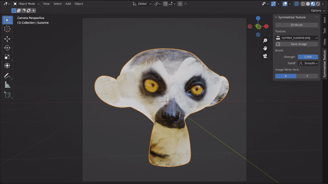The width and height of the screenshot is (328, 184).
Task: Switch to the Tool sidebar tab
Action: (324, 31)
